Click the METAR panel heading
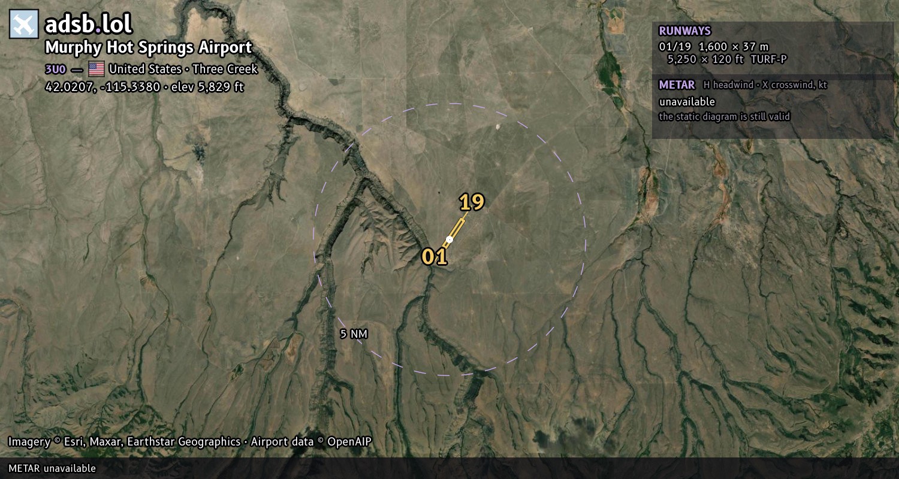Viewport: 899px width, 479px height. click(677, 85)
